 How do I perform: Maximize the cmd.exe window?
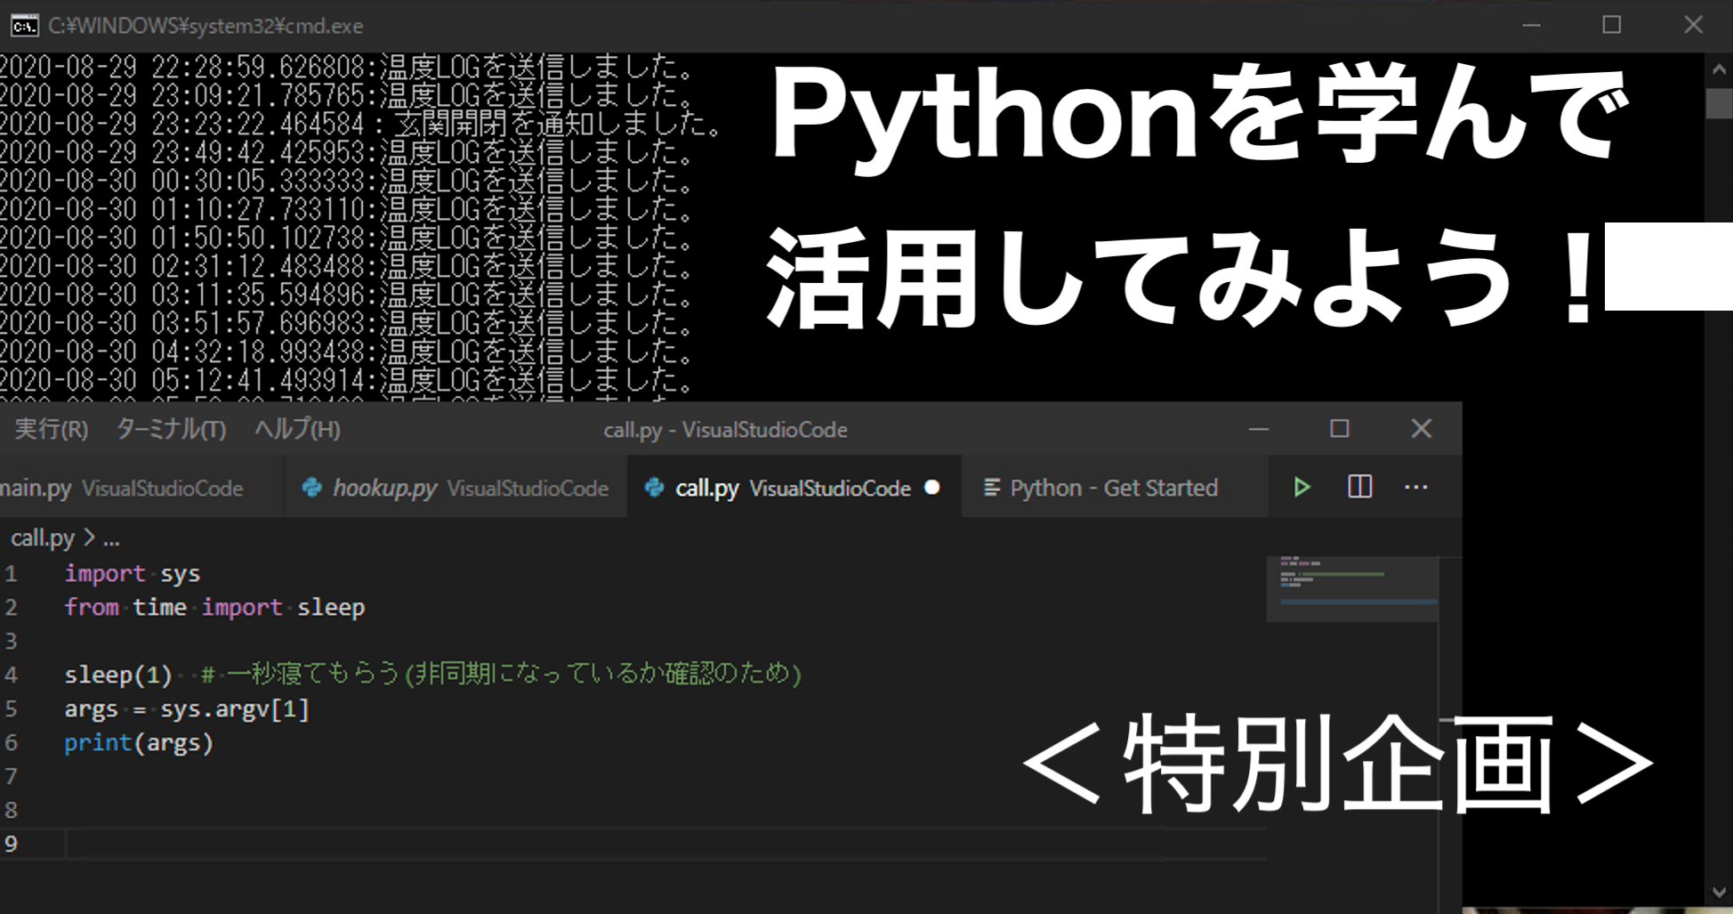click(1611, 25)
